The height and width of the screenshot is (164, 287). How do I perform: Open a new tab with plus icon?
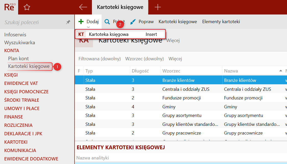coord(158,7)
